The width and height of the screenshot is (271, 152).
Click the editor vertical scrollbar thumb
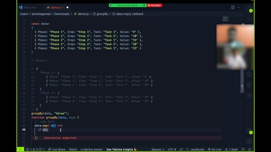point(242,81)
